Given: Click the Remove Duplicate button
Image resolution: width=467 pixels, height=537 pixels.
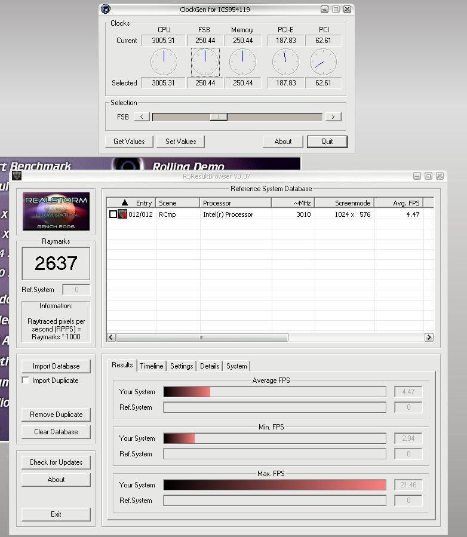Looking at the screenshot, I should coord(56,415).
